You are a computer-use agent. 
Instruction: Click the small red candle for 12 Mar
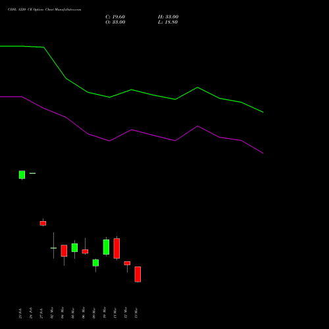click(127, 263)
